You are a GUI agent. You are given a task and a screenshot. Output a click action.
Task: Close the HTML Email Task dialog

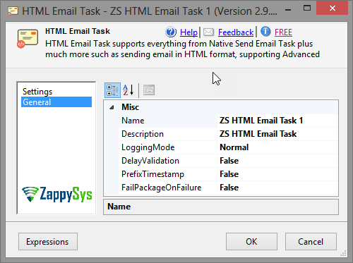click(332, 8)
